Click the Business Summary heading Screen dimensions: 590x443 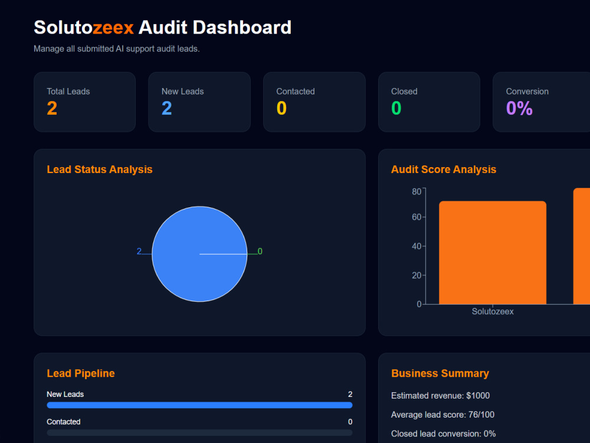click(x=440, y=373)
